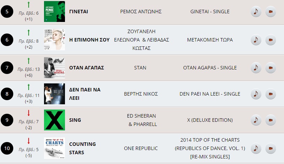This screenshot has width=284, height=164.
Task: Open video for Η ΕΠΙΜΟΝΗ ΣΟΥ
Action: tap(270, 40)
